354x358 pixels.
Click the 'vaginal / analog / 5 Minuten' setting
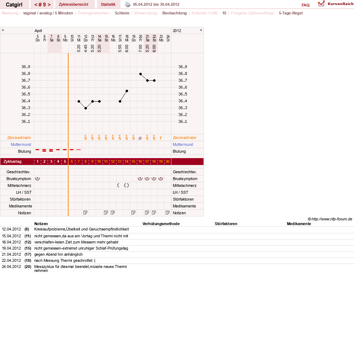(x=48, y=13)
